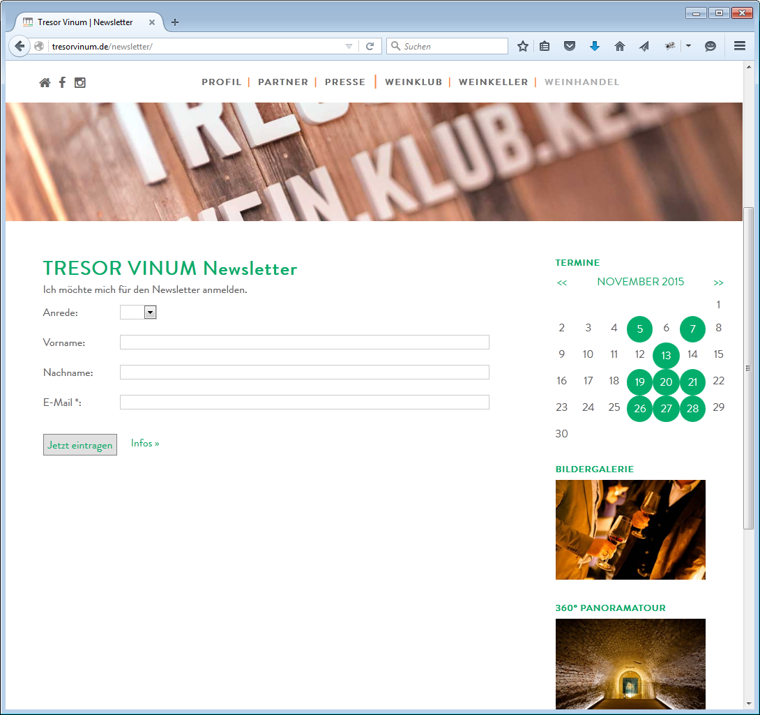Click the vertical scrollbar thumb
Screen dimensions: 760x715
point(748,368)
